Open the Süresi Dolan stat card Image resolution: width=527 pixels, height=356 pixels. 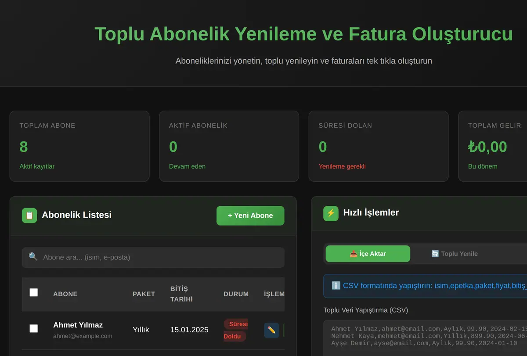(x=379, y=146)
